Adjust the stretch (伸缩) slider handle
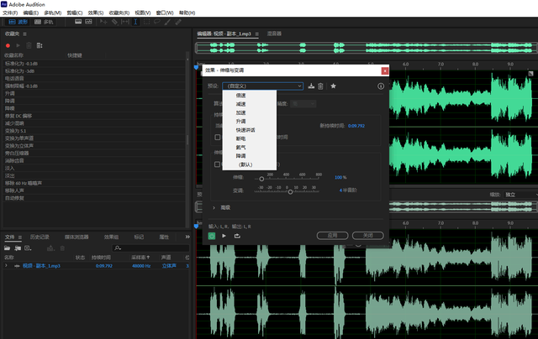538x339 pixels. pyautogui.click(x=261, y=179)
